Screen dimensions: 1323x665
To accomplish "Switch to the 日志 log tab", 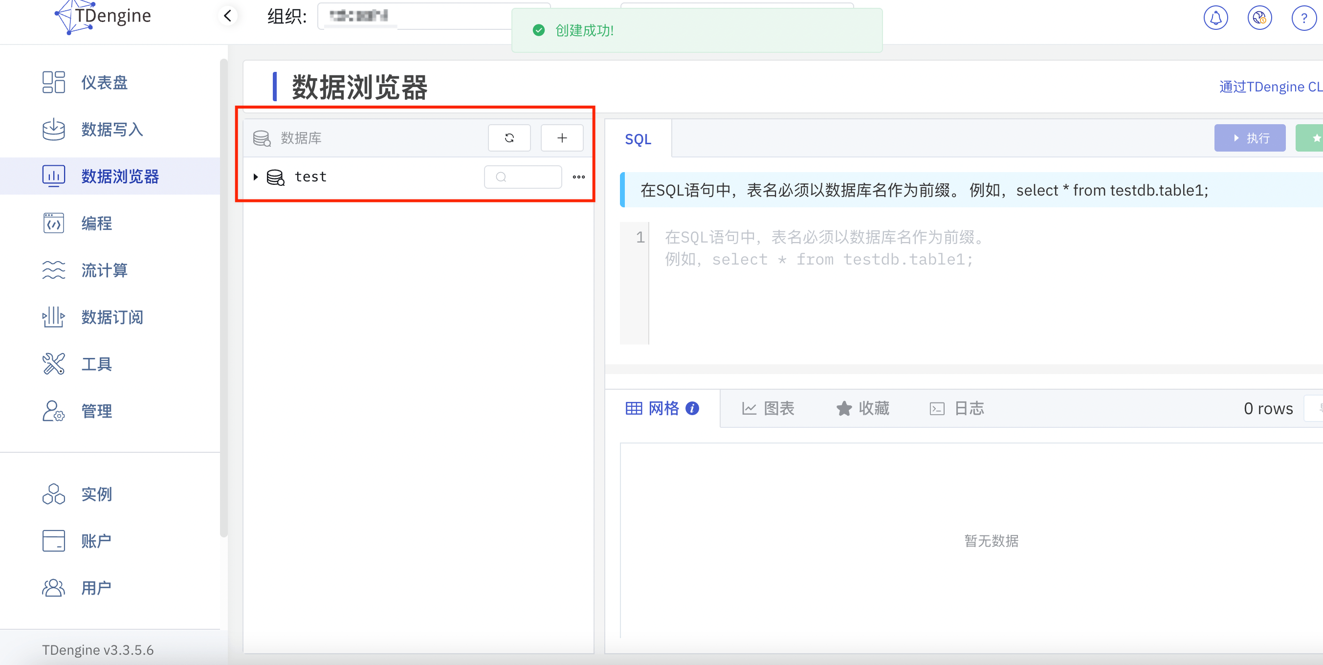I will (x=957, y=408).
